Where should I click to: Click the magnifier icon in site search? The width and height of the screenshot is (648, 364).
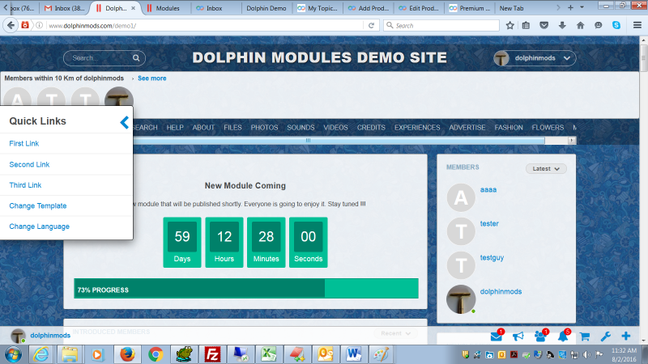coord(136,58)
